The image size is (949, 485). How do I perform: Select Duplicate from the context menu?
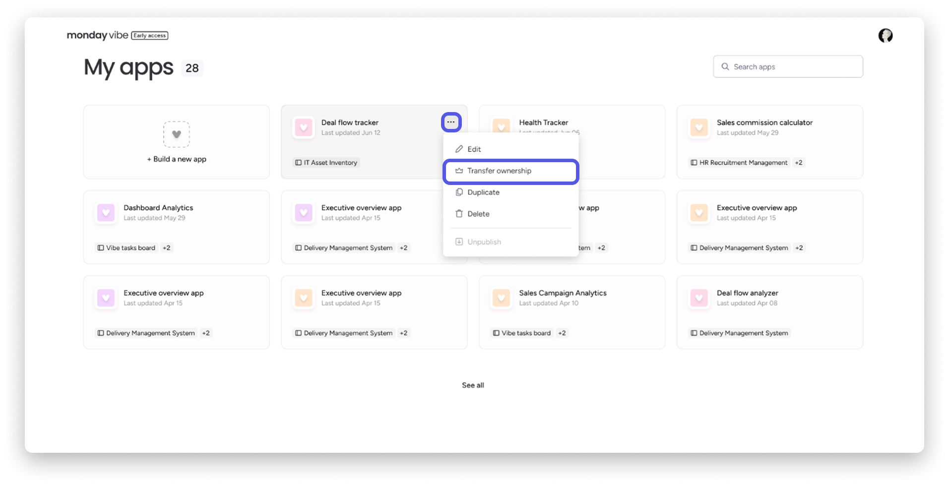coord(511,192)
